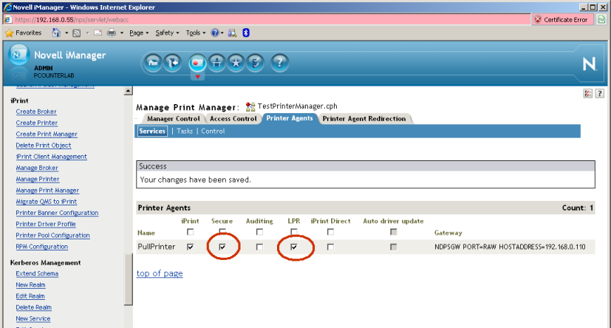Image resolution: width=611 pixels, height=328 pixels.
Task: Select the Printer Agents tab
Action: tap(290, 118)
